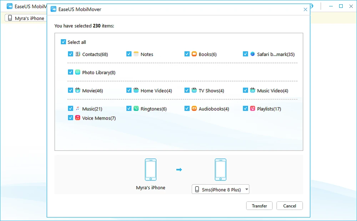Click the Voice Memos icon

[x=77, y=118]
